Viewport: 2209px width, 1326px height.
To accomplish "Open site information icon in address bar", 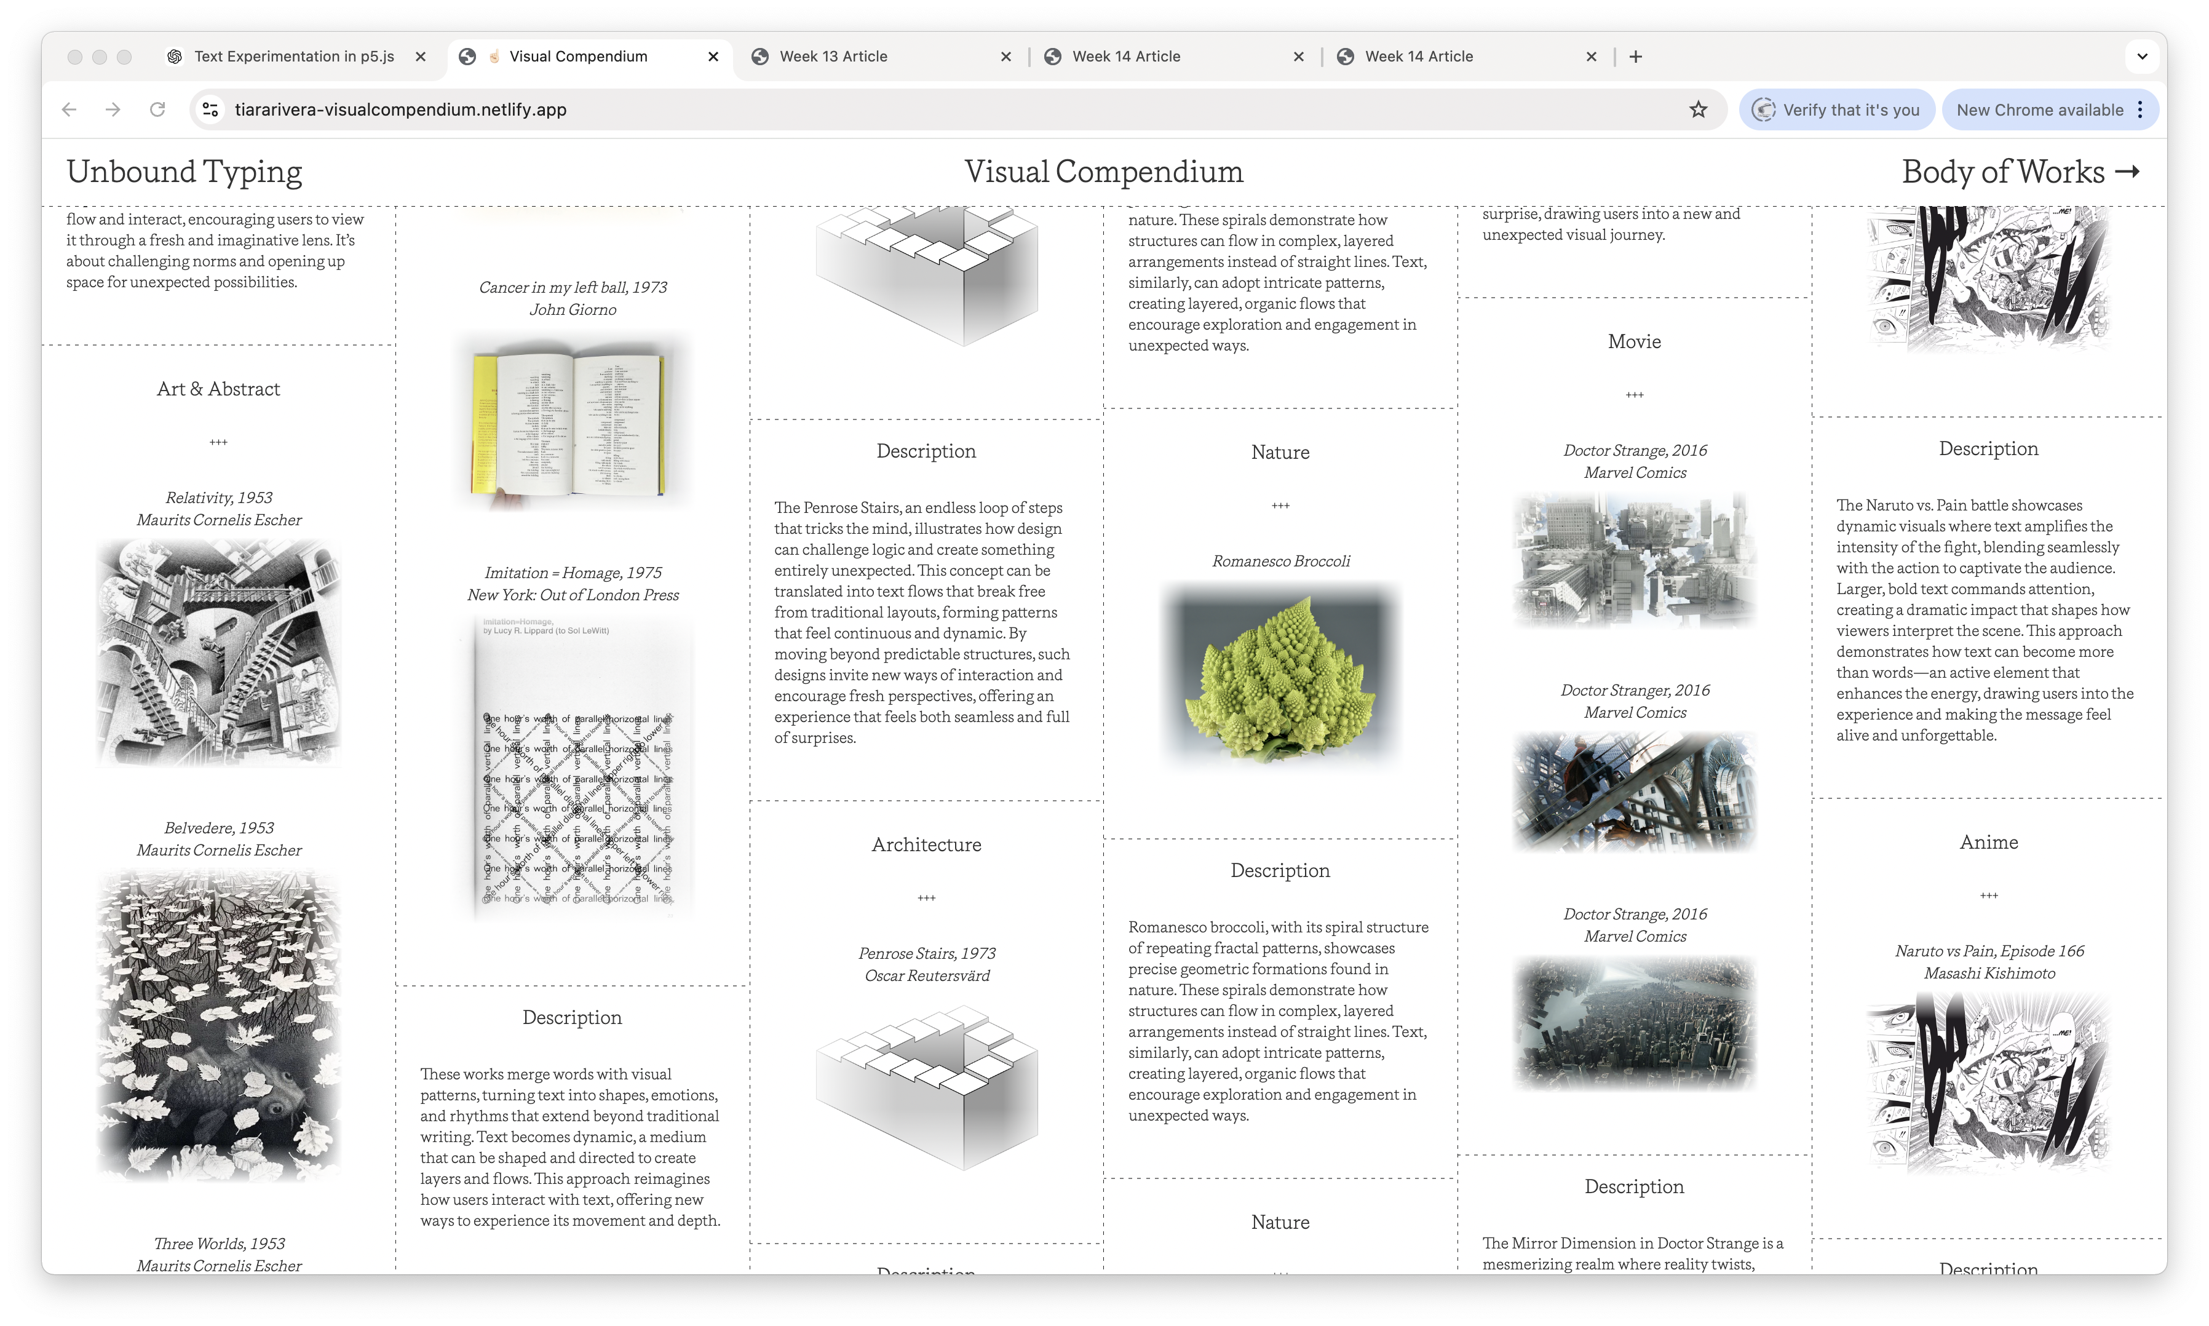I will (x=211, y=110).
